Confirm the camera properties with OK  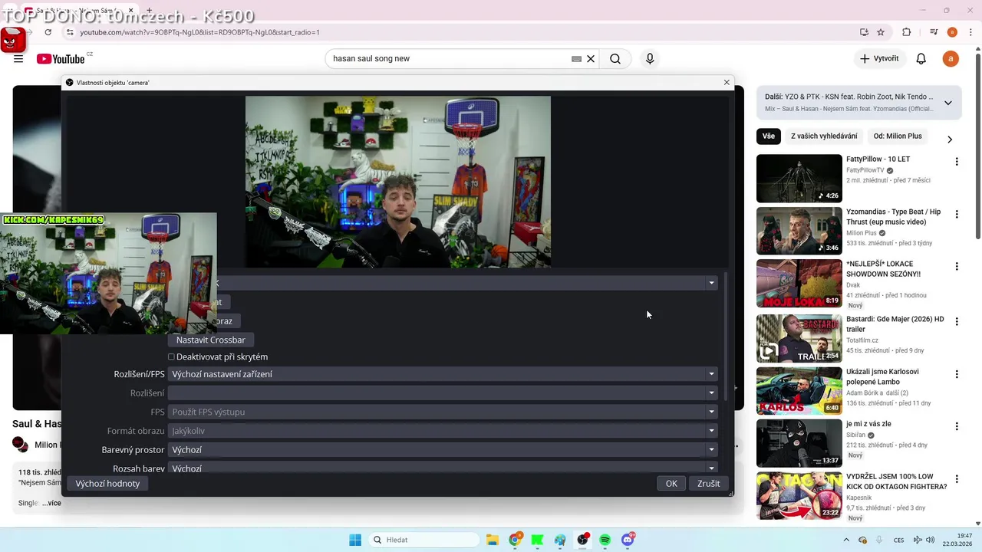671,484
